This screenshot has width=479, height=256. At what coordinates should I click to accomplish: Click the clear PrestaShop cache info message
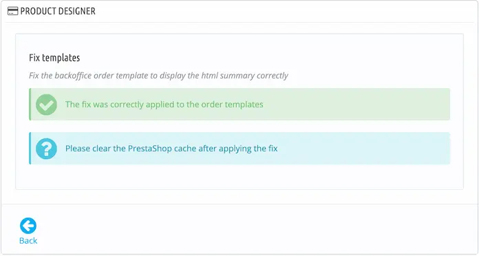pos(171,149)
